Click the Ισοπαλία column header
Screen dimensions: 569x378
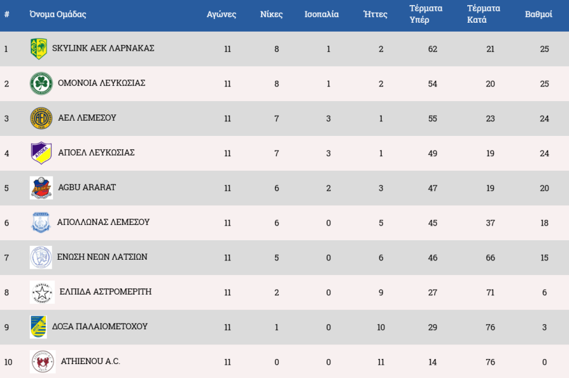[321, 14]
